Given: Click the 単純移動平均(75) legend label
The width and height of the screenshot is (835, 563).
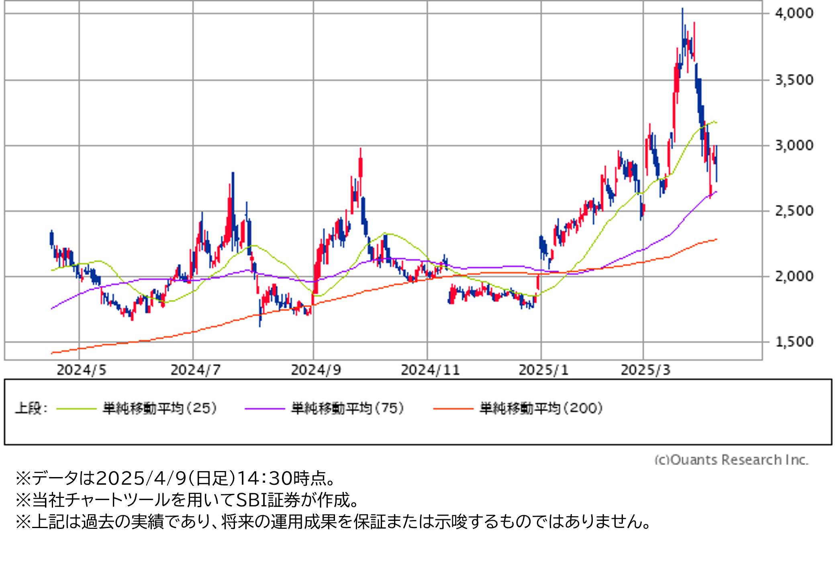Looking at the screenshot, I should pos(347,408).
